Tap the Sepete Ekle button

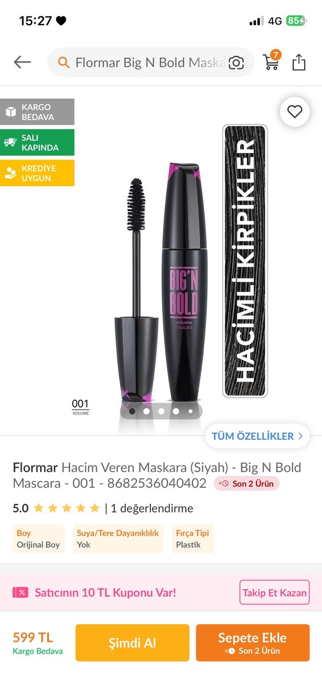point(253,643)
